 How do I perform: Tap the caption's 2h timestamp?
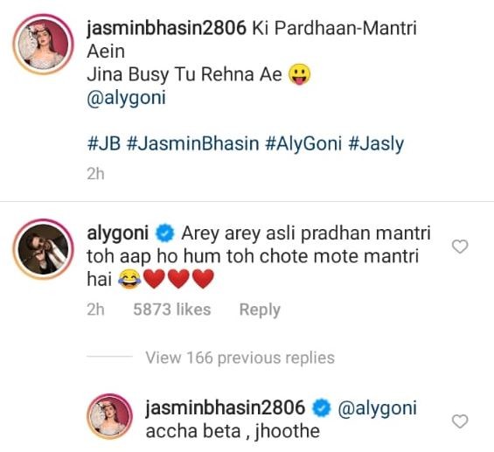(x=95, y=174)
